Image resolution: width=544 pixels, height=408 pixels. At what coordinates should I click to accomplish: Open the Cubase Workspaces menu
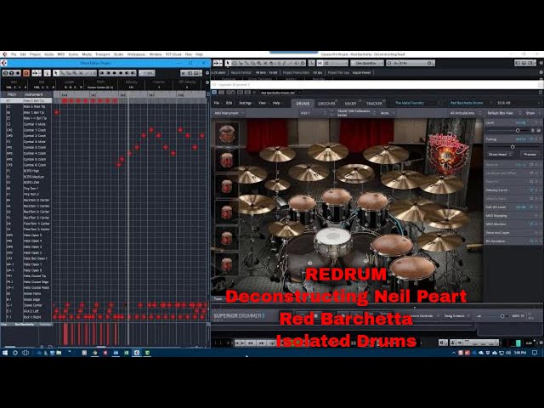(136, 54)
